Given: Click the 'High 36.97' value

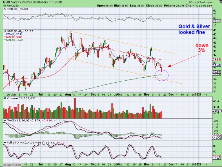Looking at the screenshot, I should click(121, 6).
